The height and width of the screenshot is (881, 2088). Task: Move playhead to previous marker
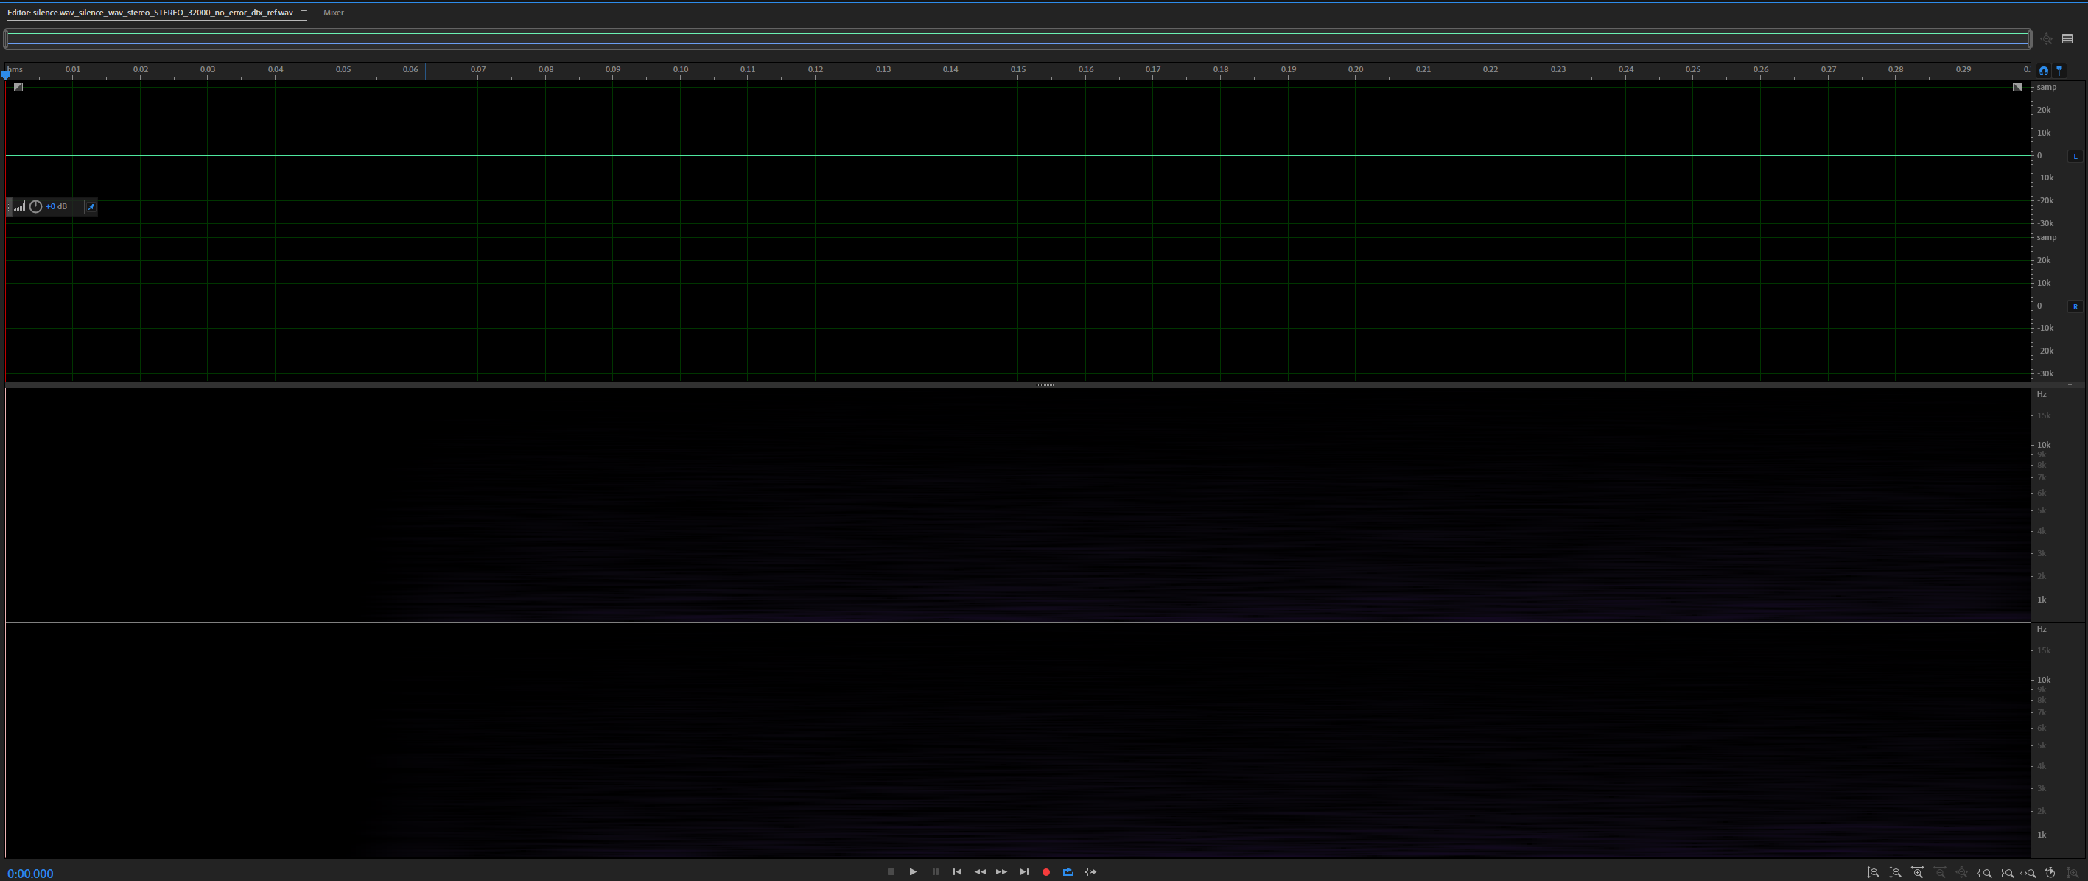(x=957, y=872)
